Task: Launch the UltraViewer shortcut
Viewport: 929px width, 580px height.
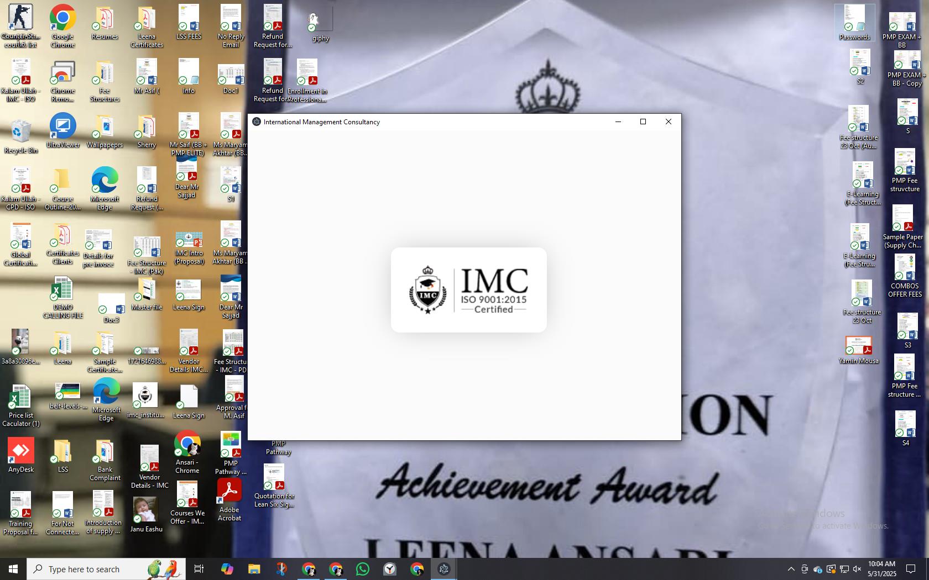Action: tap(62, 130)
